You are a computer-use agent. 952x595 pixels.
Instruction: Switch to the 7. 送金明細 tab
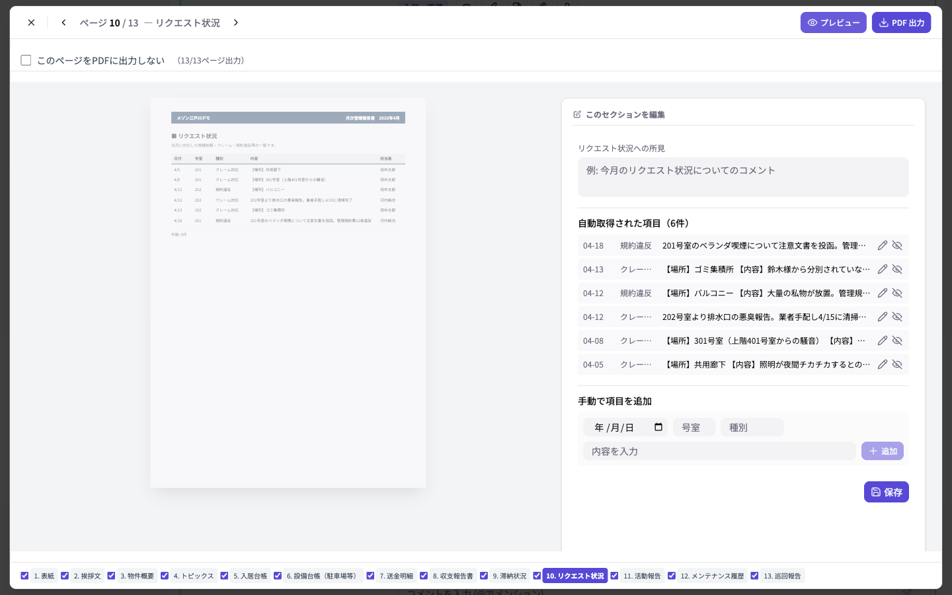396,576
